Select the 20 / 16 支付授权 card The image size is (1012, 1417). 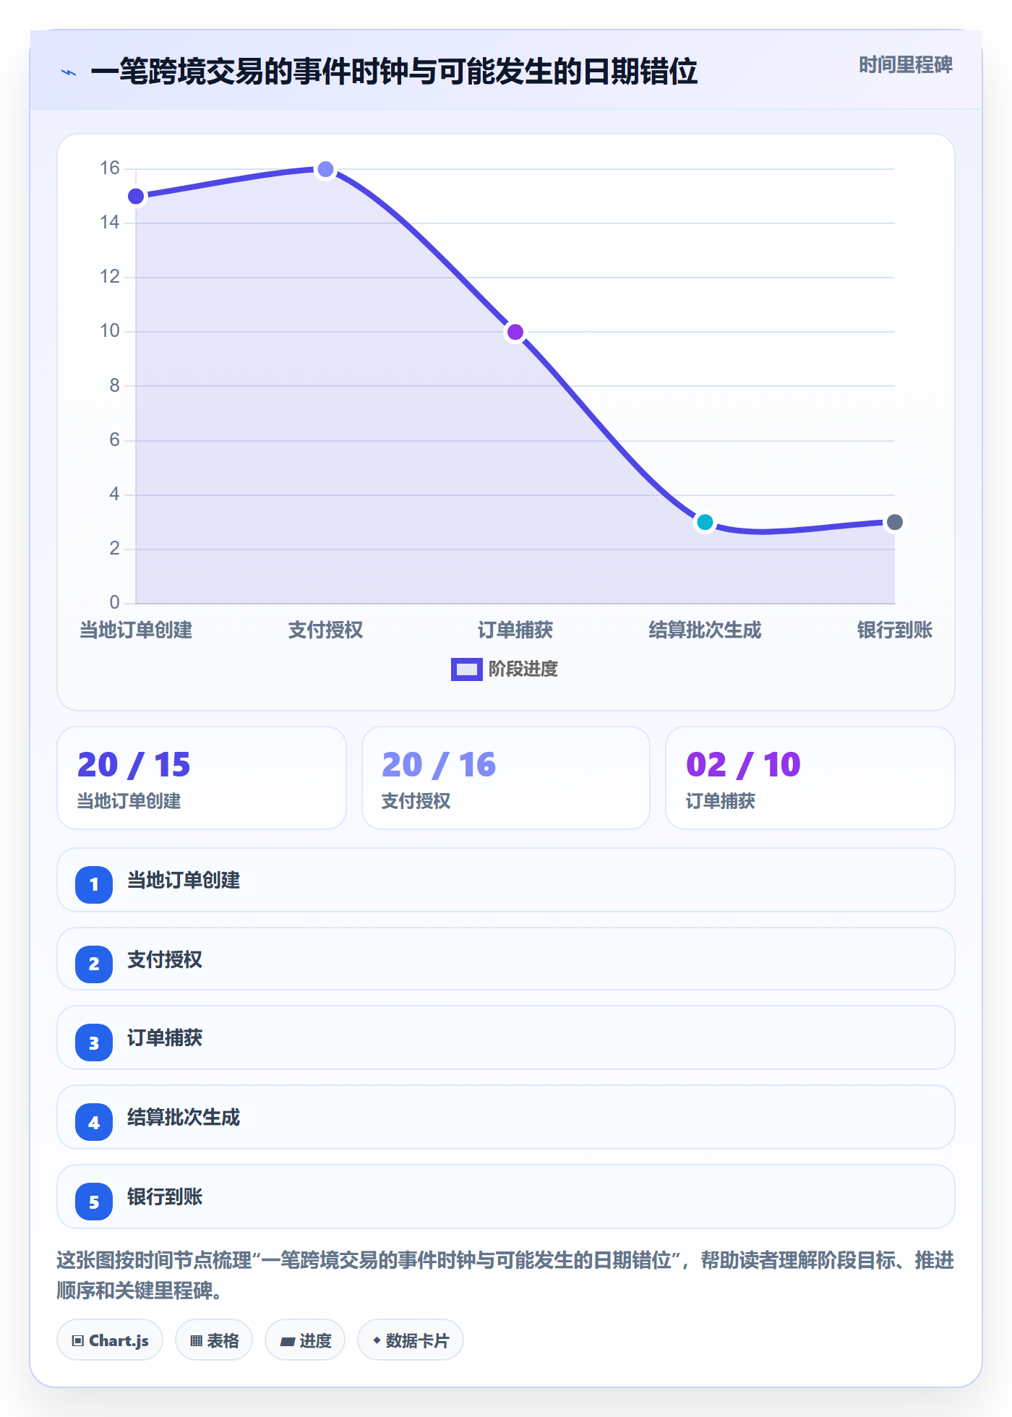pos(506,778)
